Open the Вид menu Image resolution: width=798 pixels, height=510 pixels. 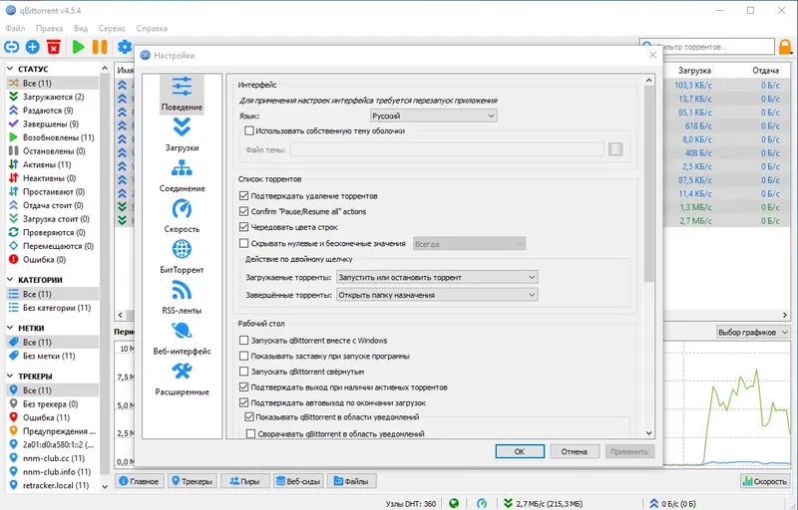(x=81, y=29)
